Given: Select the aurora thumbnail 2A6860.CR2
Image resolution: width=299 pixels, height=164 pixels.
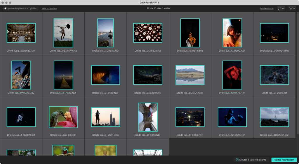Looking at the screenshot, I should (148, 75).
